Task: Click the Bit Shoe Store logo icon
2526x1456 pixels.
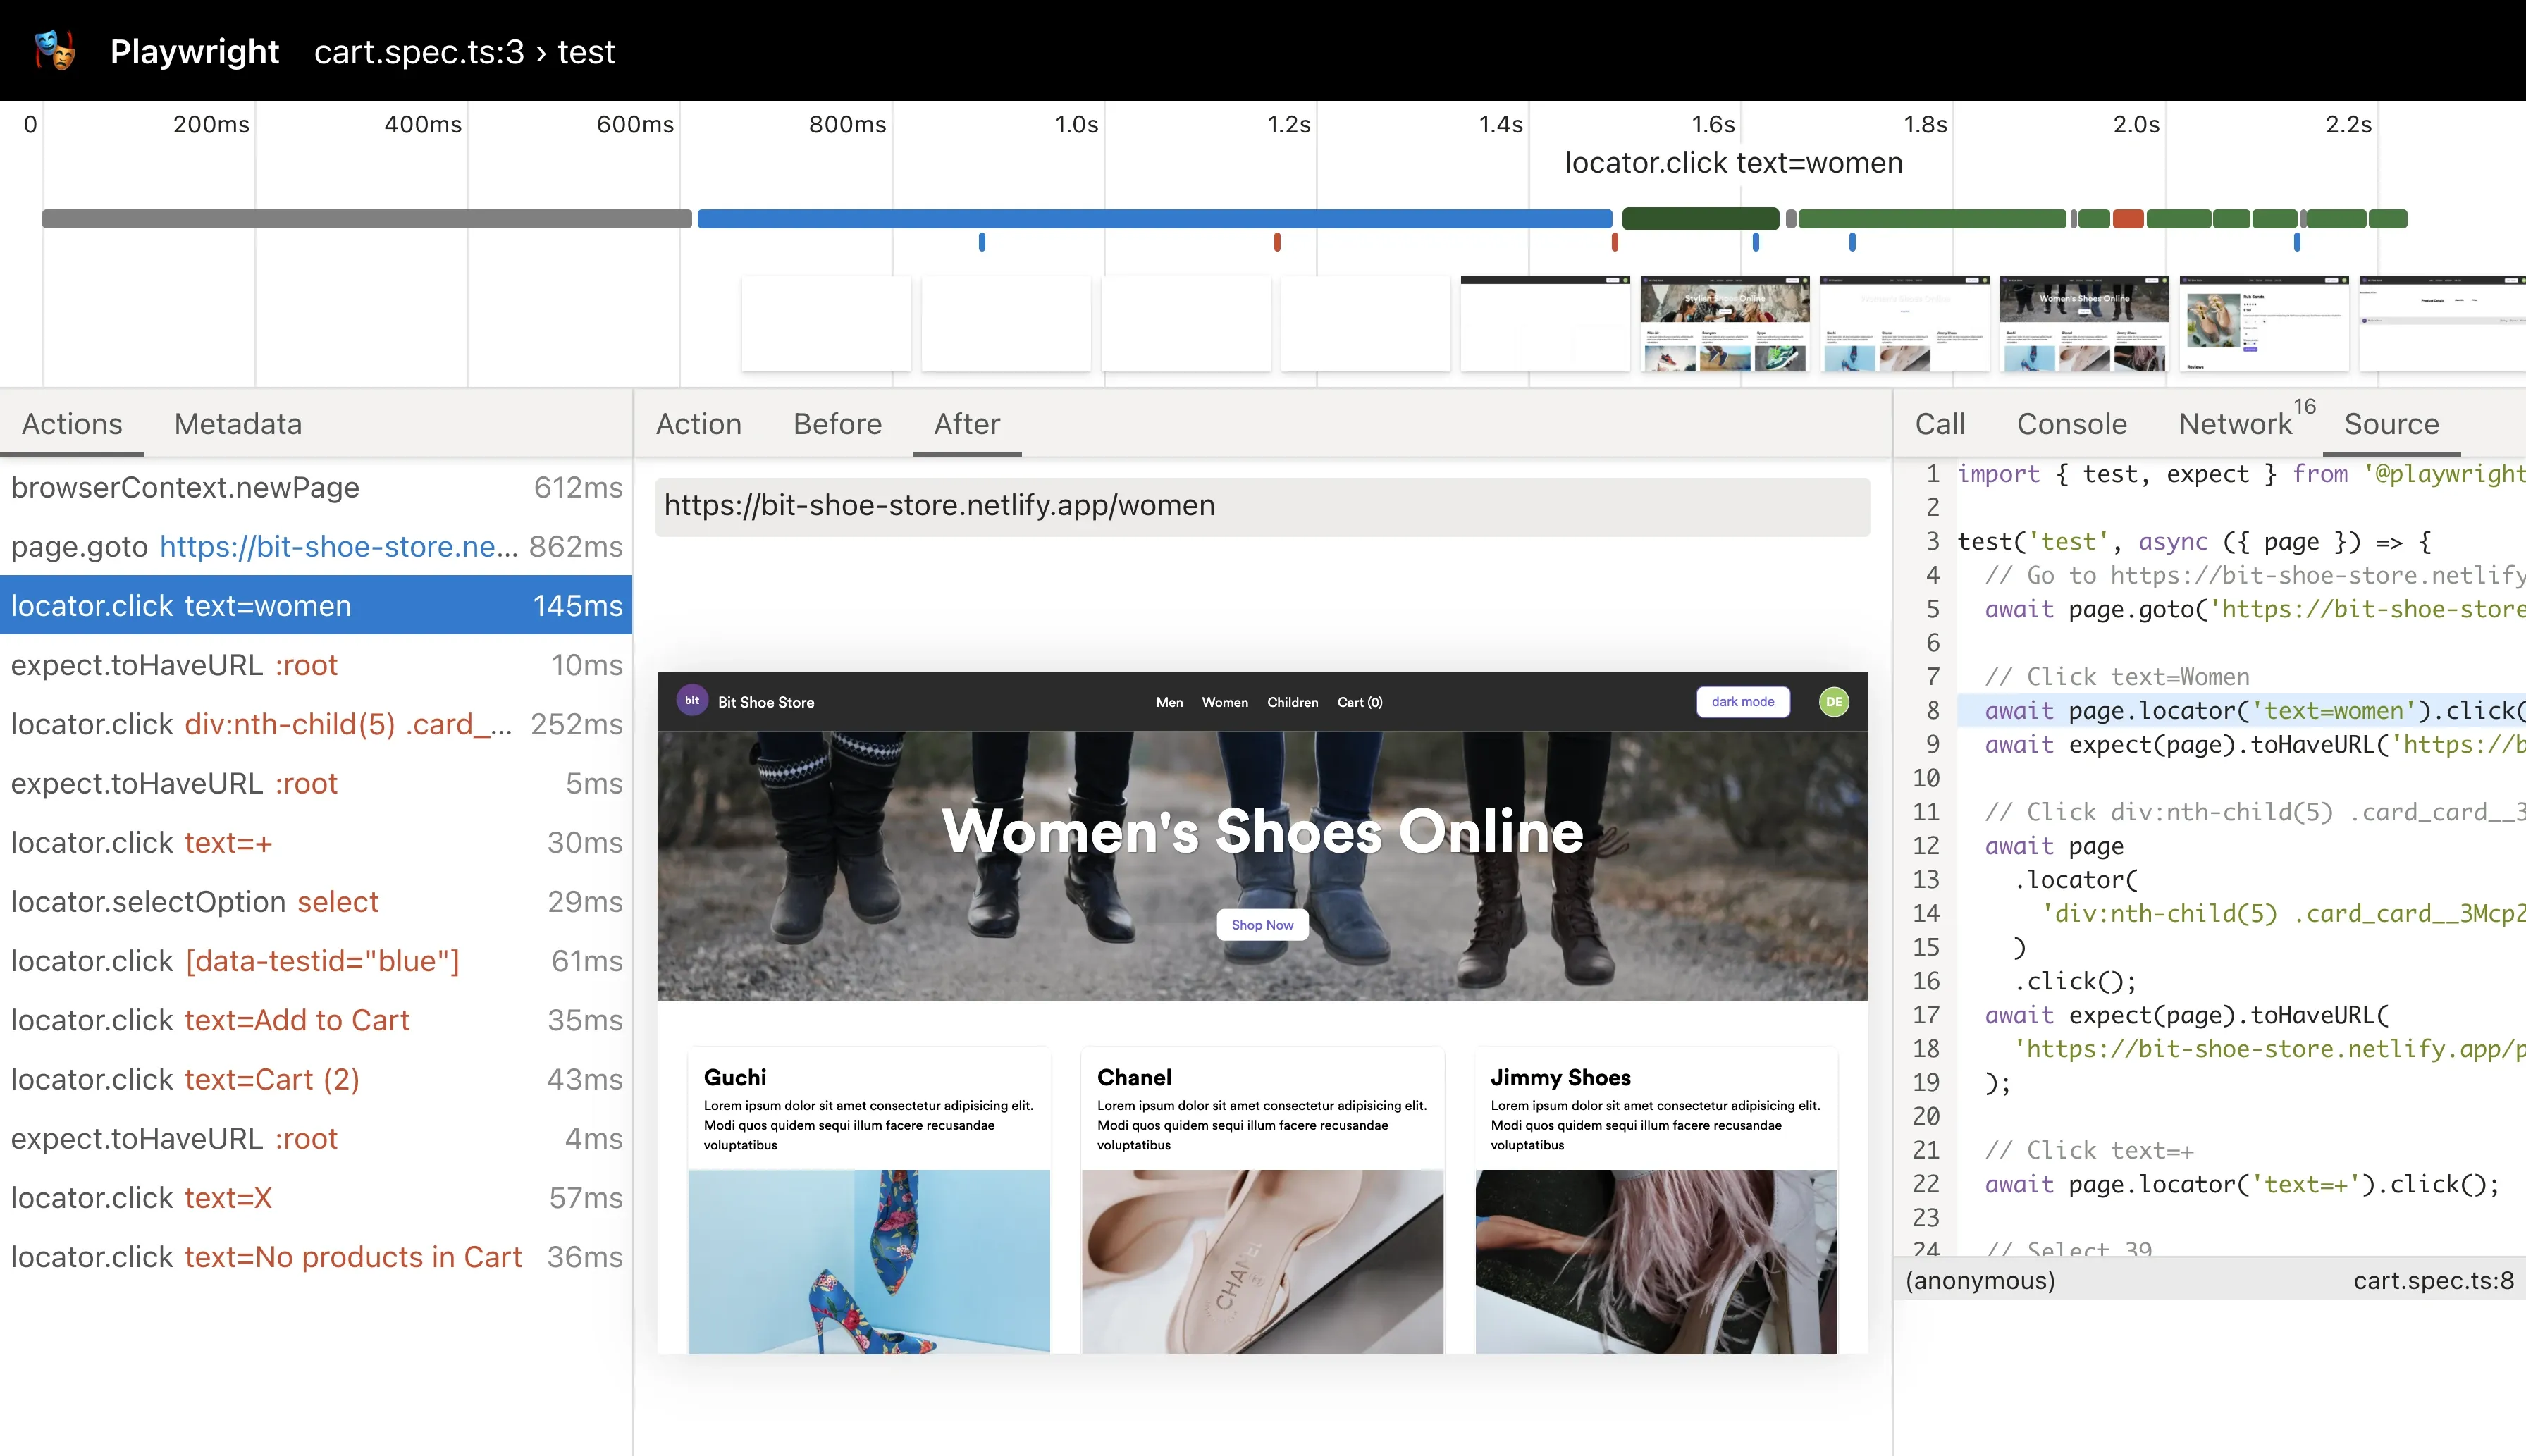Action: pyautogui.click(x=692, y=701)
